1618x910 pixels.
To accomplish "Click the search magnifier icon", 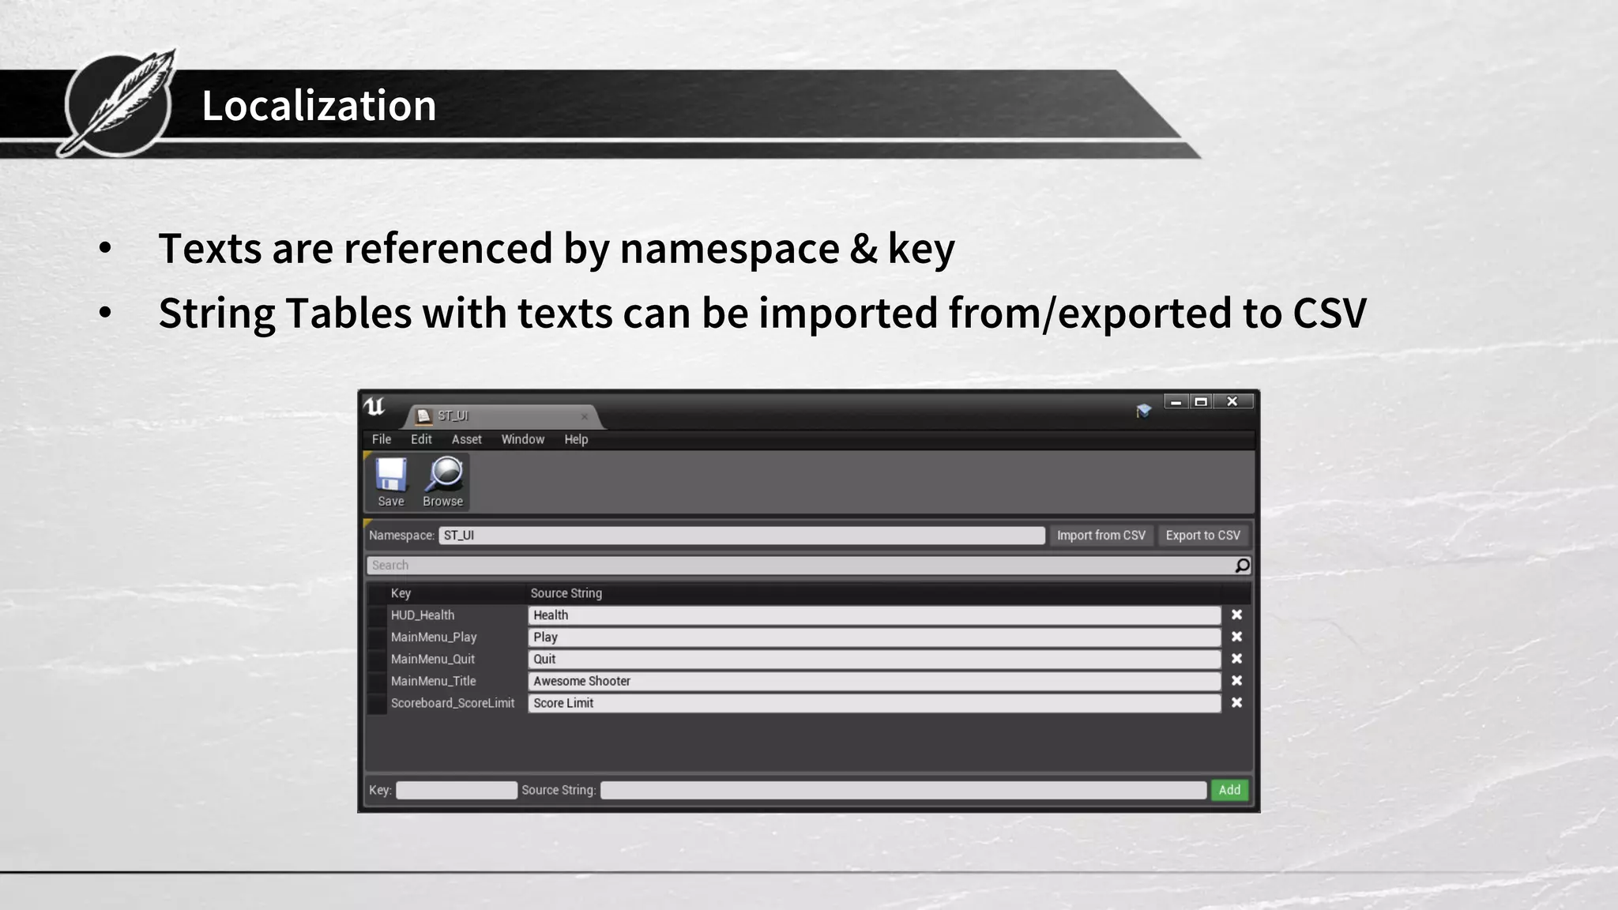I will 1242,566.
